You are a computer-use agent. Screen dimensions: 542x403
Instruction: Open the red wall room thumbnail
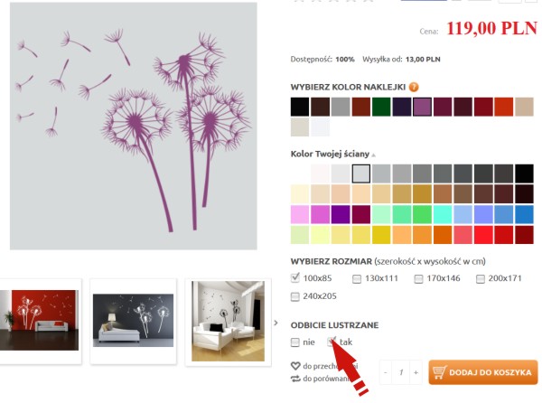click(39, 321)
